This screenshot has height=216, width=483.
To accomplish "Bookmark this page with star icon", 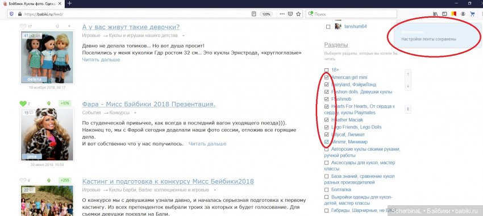I will (x=298, y=14).
